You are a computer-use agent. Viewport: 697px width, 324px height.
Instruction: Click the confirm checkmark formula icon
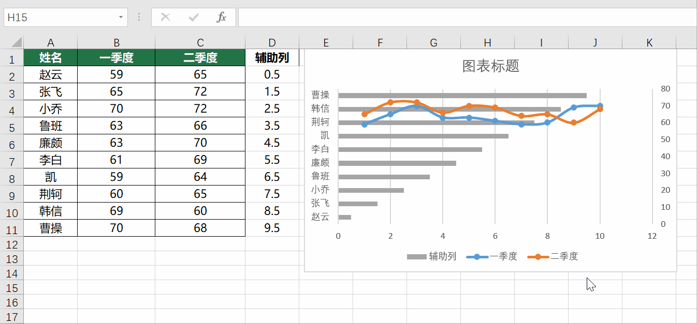tap(194, 17)
